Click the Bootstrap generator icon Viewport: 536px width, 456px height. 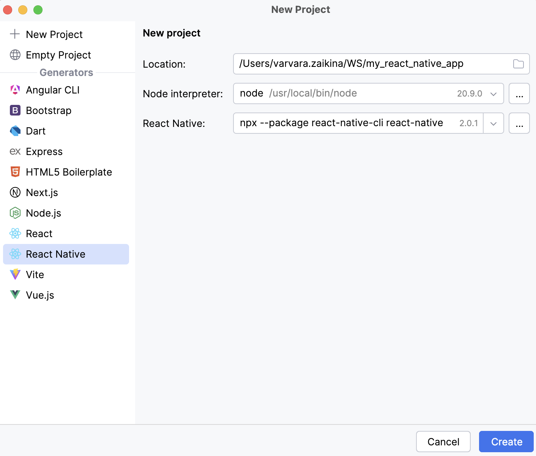click(x=15, y=110)
